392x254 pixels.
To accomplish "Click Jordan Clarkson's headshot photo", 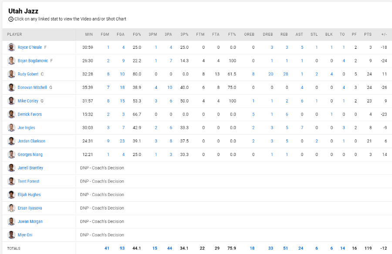I will coord(11,141).
